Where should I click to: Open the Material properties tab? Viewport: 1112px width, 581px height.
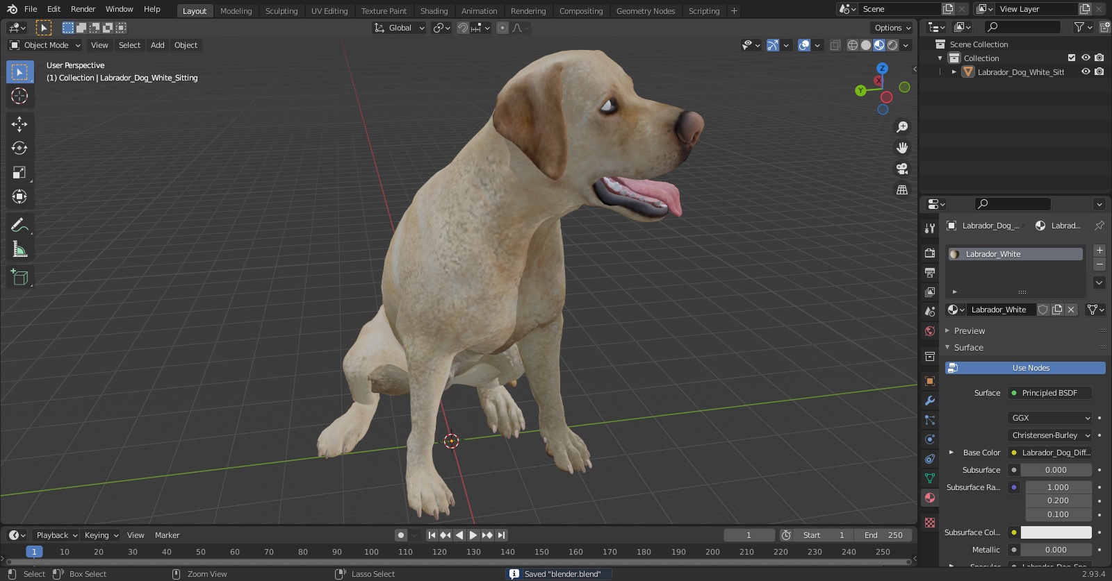tap(930, 498)
